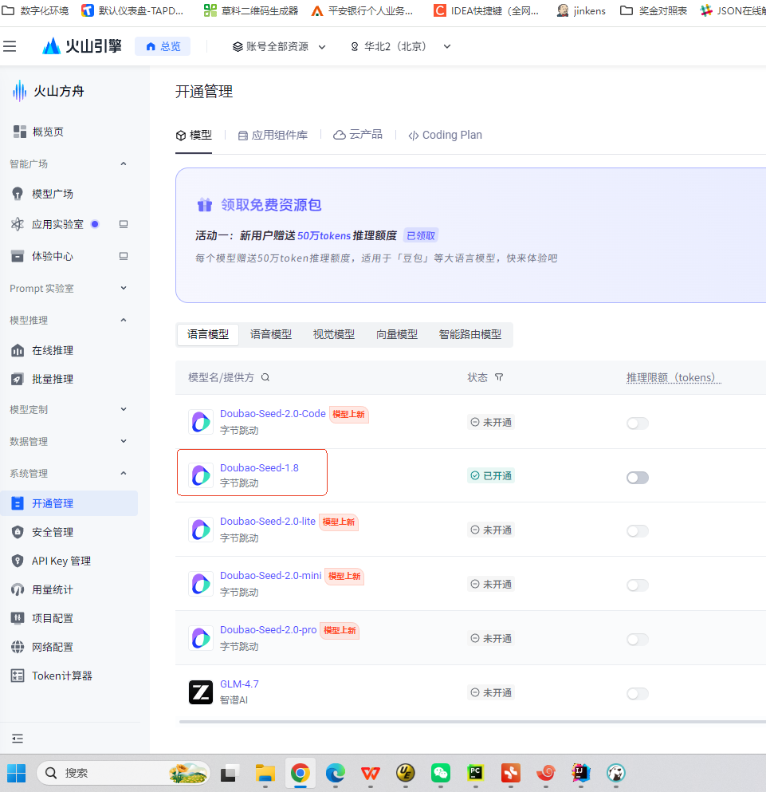Click the horizontal scrollbar below the table
Screen dimensions: 766x792
click(x=472, y=722)
